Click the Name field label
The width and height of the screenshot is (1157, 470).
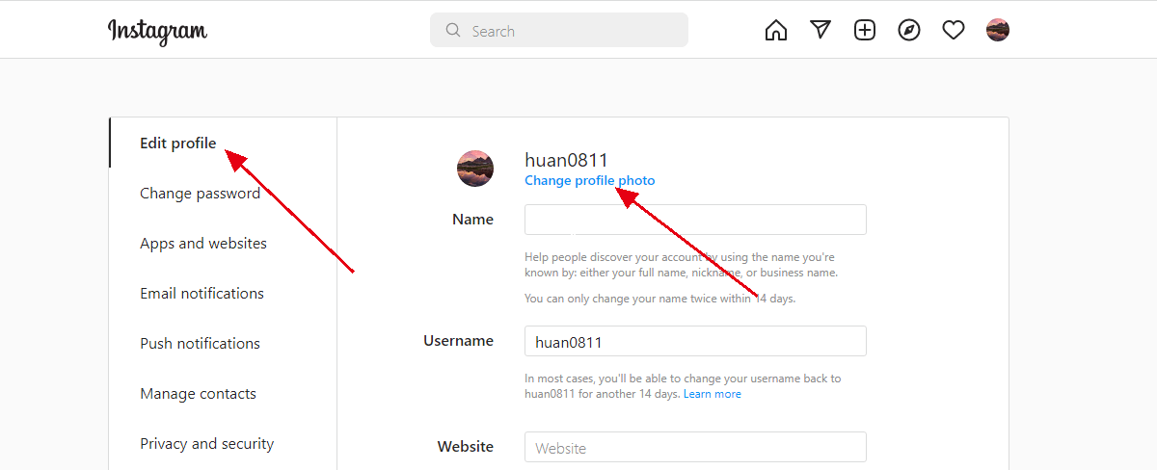(x=472, y=220)
